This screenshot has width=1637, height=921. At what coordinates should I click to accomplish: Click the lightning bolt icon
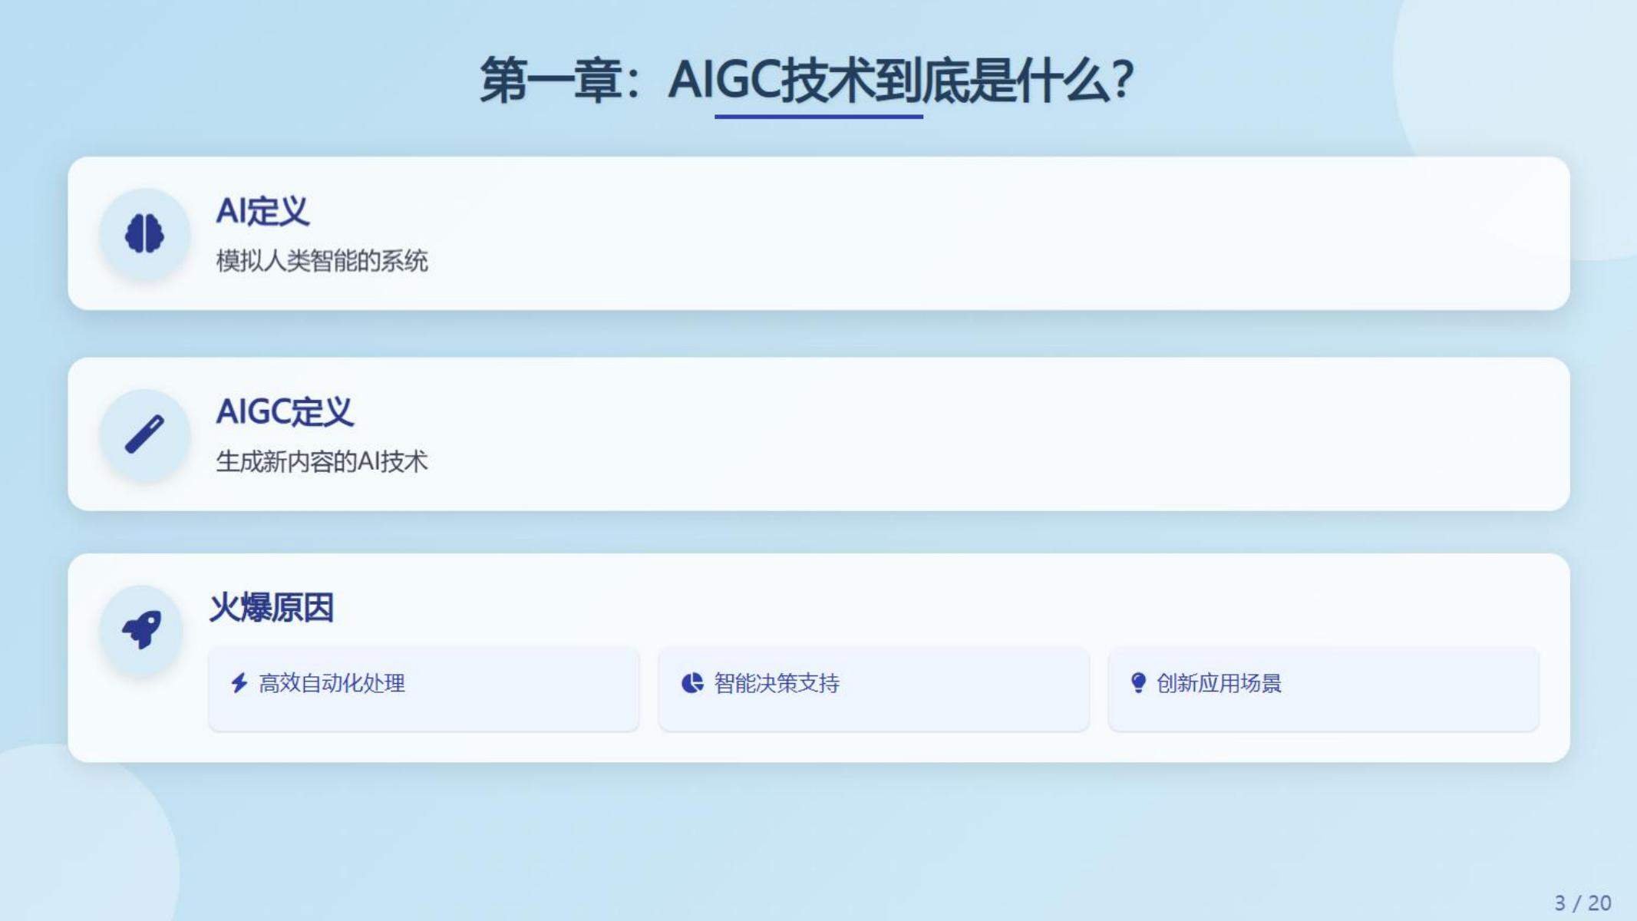pyautogui.click(x=239, y=682)
